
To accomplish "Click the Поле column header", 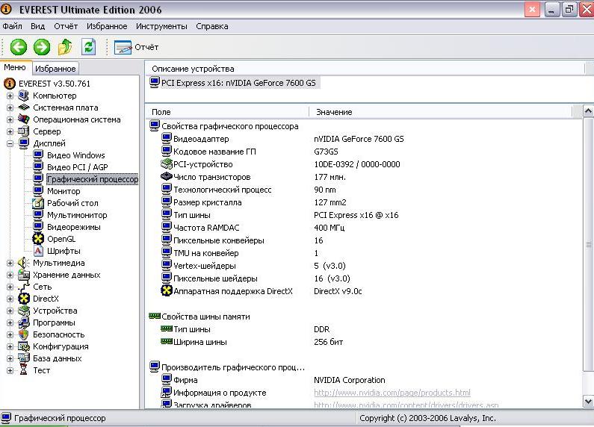I will [227, 112].
